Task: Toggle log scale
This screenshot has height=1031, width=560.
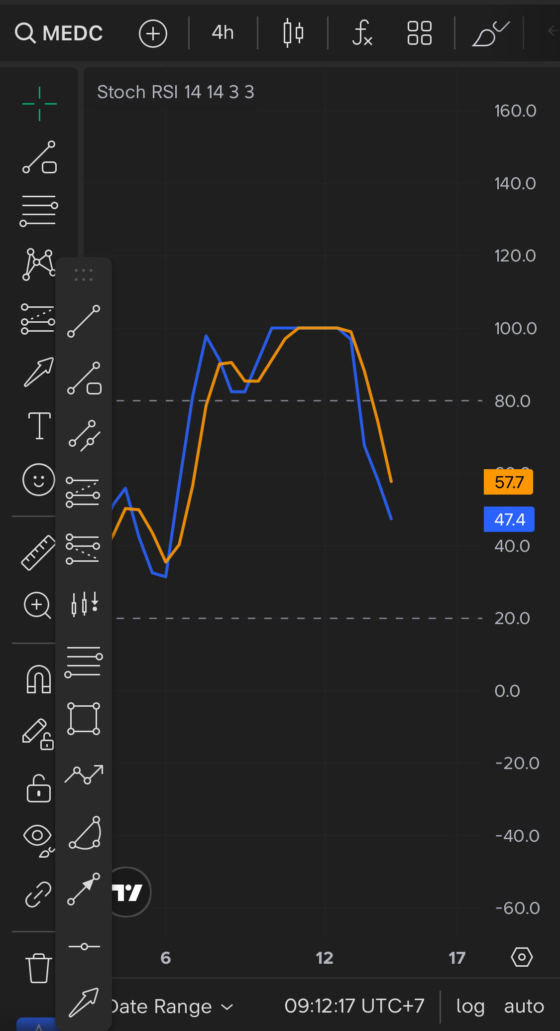Action: click(x=470, y=1007)
